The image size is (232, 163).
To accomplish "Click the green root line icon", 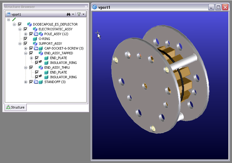I will tap(14, 20).
